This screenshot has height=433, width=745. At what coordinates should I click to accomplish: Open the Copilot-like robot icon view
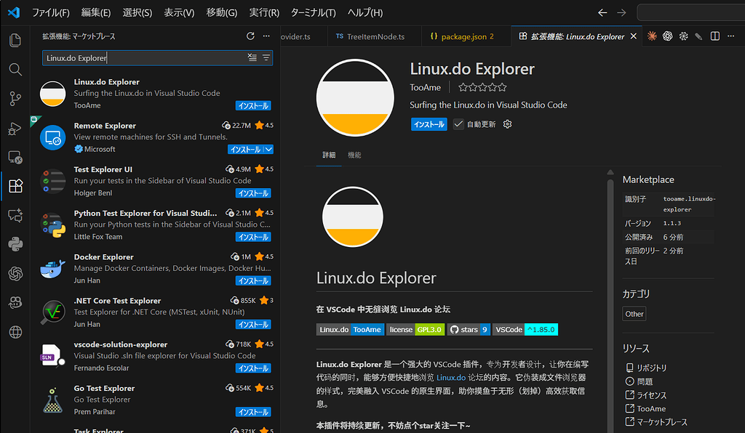[15, 302]
